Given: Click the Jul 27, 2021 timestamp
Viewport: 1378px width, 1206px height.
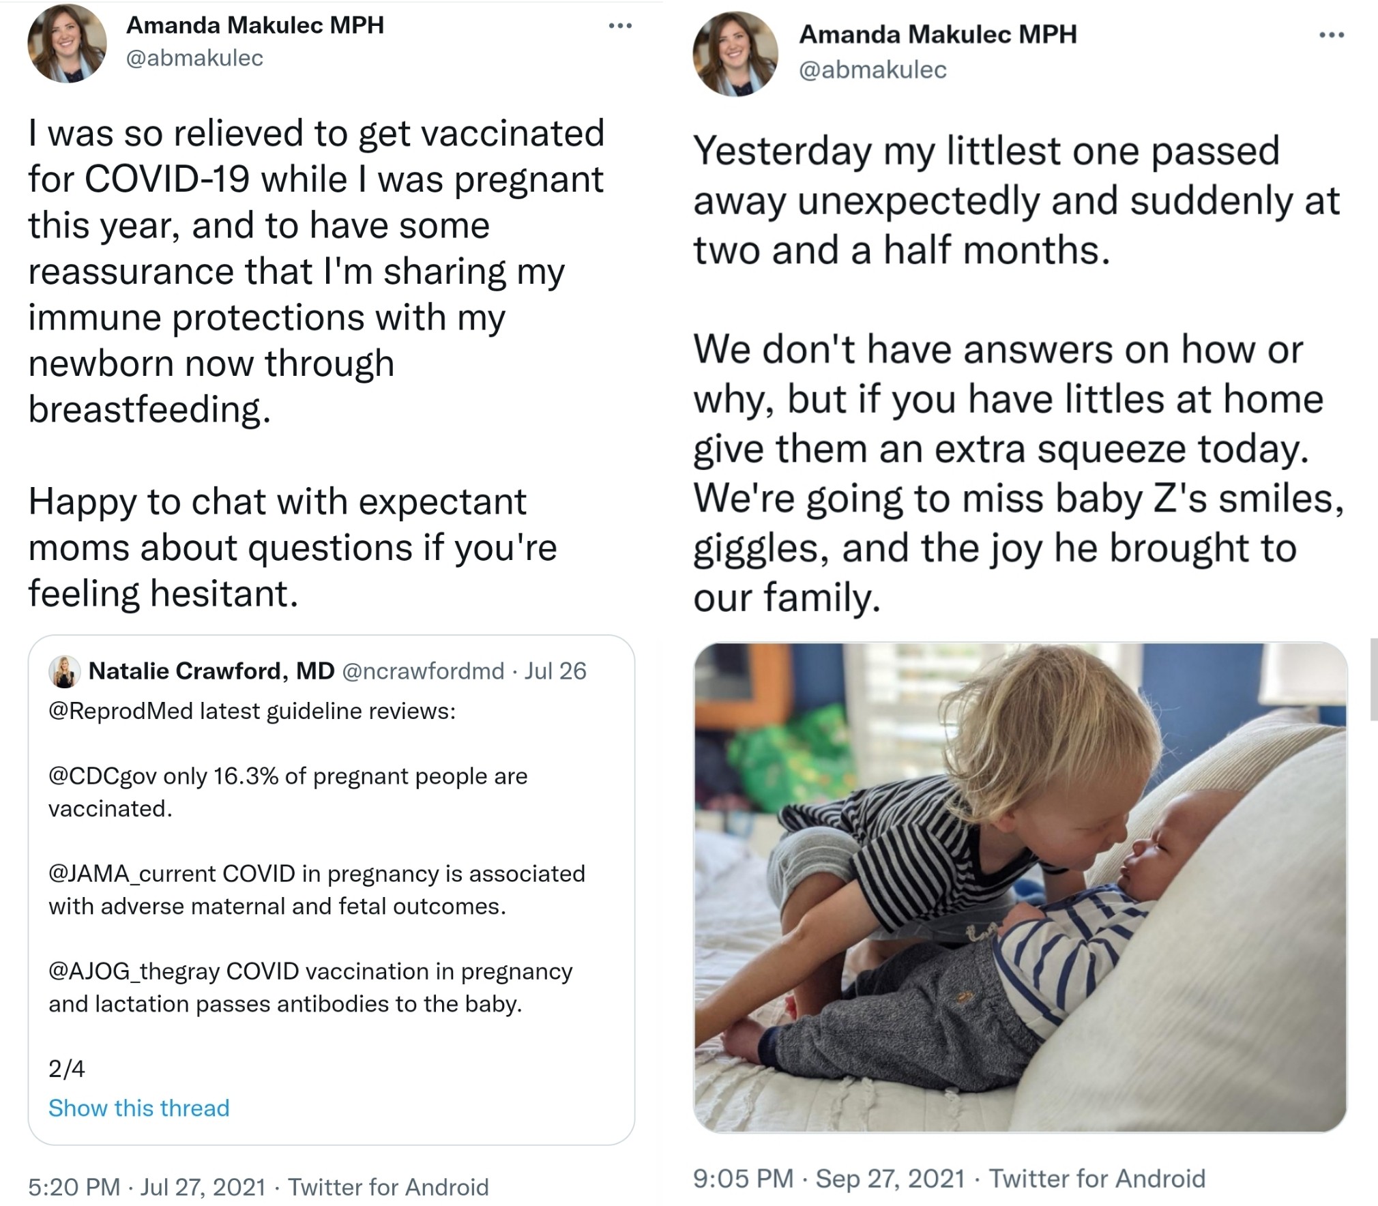Looking at the screenshot, I should click(203, 1188).
